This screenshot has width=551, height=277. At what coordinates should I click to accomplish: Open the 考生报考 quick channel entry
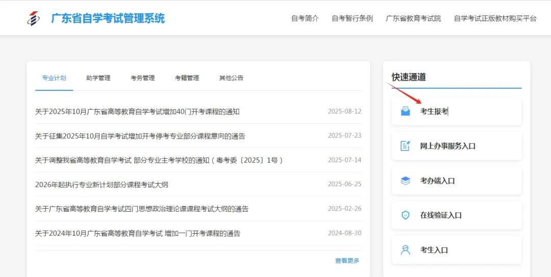click(457, 111)
